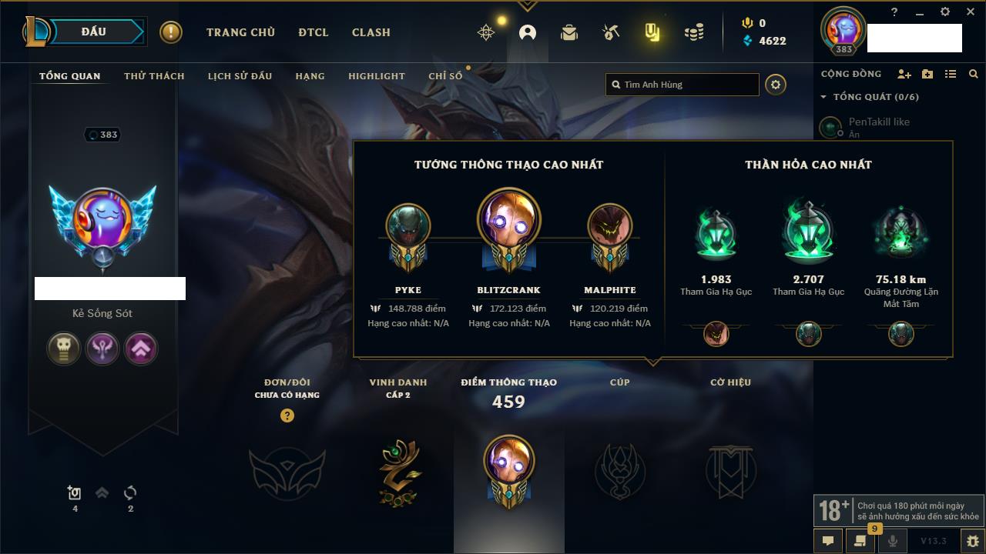The image size is (986, 554).
Task: Open the CHỈ SỐ tab
Action: tap(445, 76)
